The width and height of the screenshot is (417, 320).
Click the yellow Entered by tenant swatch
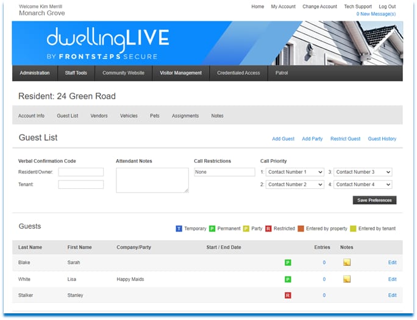[x=353, y=229]
